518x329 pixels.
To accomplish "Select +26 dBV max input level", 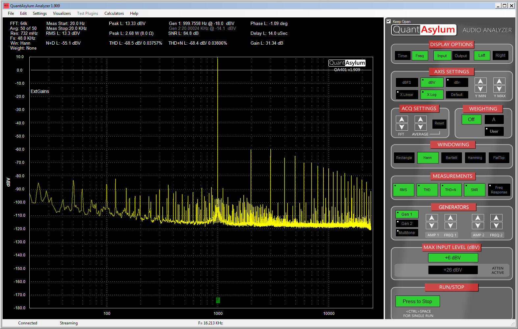I will tap(453, 270).
